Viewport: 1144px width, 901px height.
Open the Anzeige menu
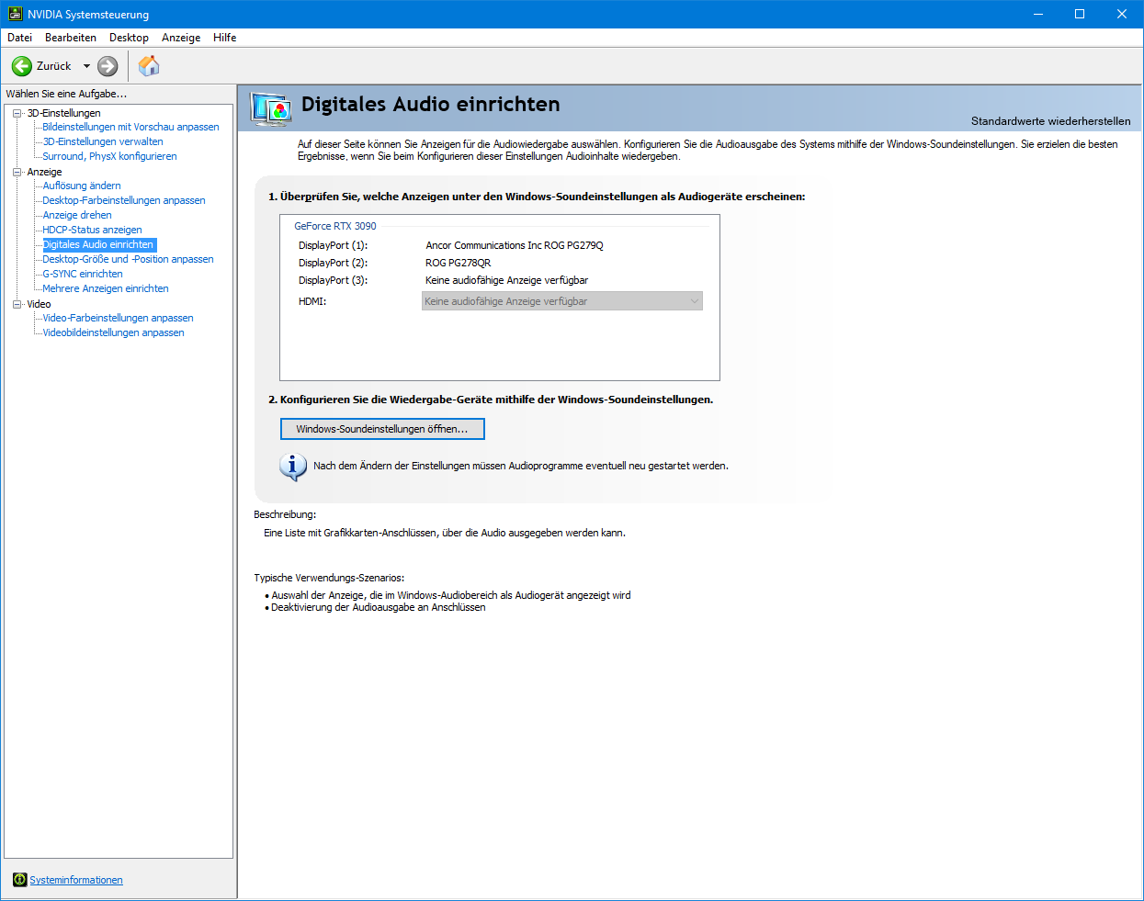(181, 38)
